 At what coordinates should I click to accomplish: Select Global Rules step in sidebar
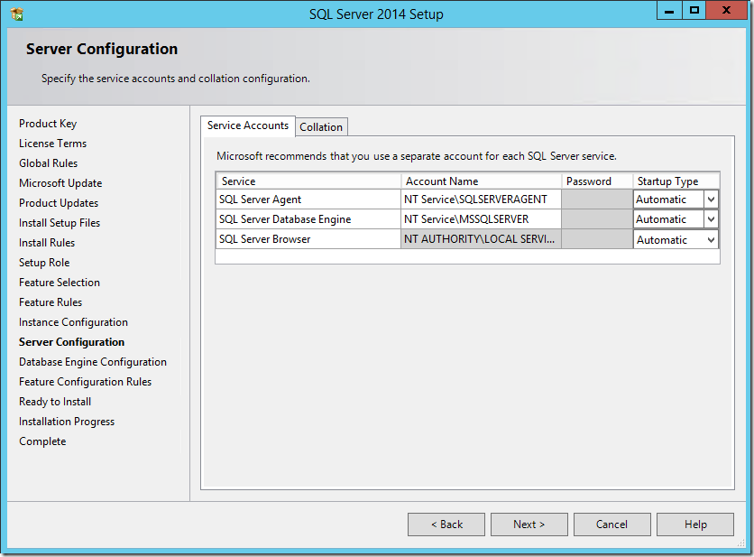pyautogui.click(x=48, y=163)
